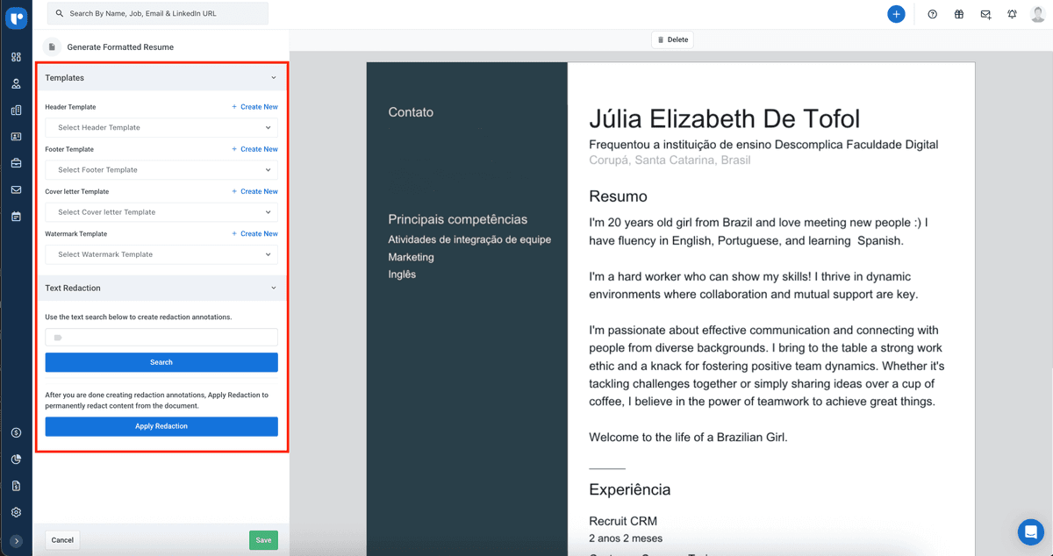This screenshot has height=556, width=1053.
Task: Open the Calendar icon in sidebar
Action: click(17, 215)
